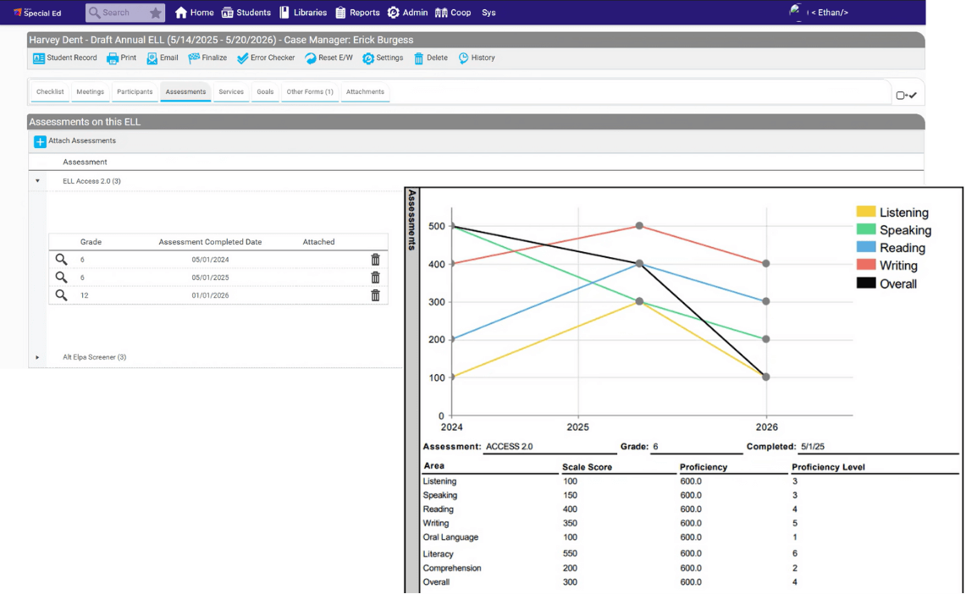The height and width of the screenshot is (594, 966).
Task: Open the Students menu
Action: [246, 13]
